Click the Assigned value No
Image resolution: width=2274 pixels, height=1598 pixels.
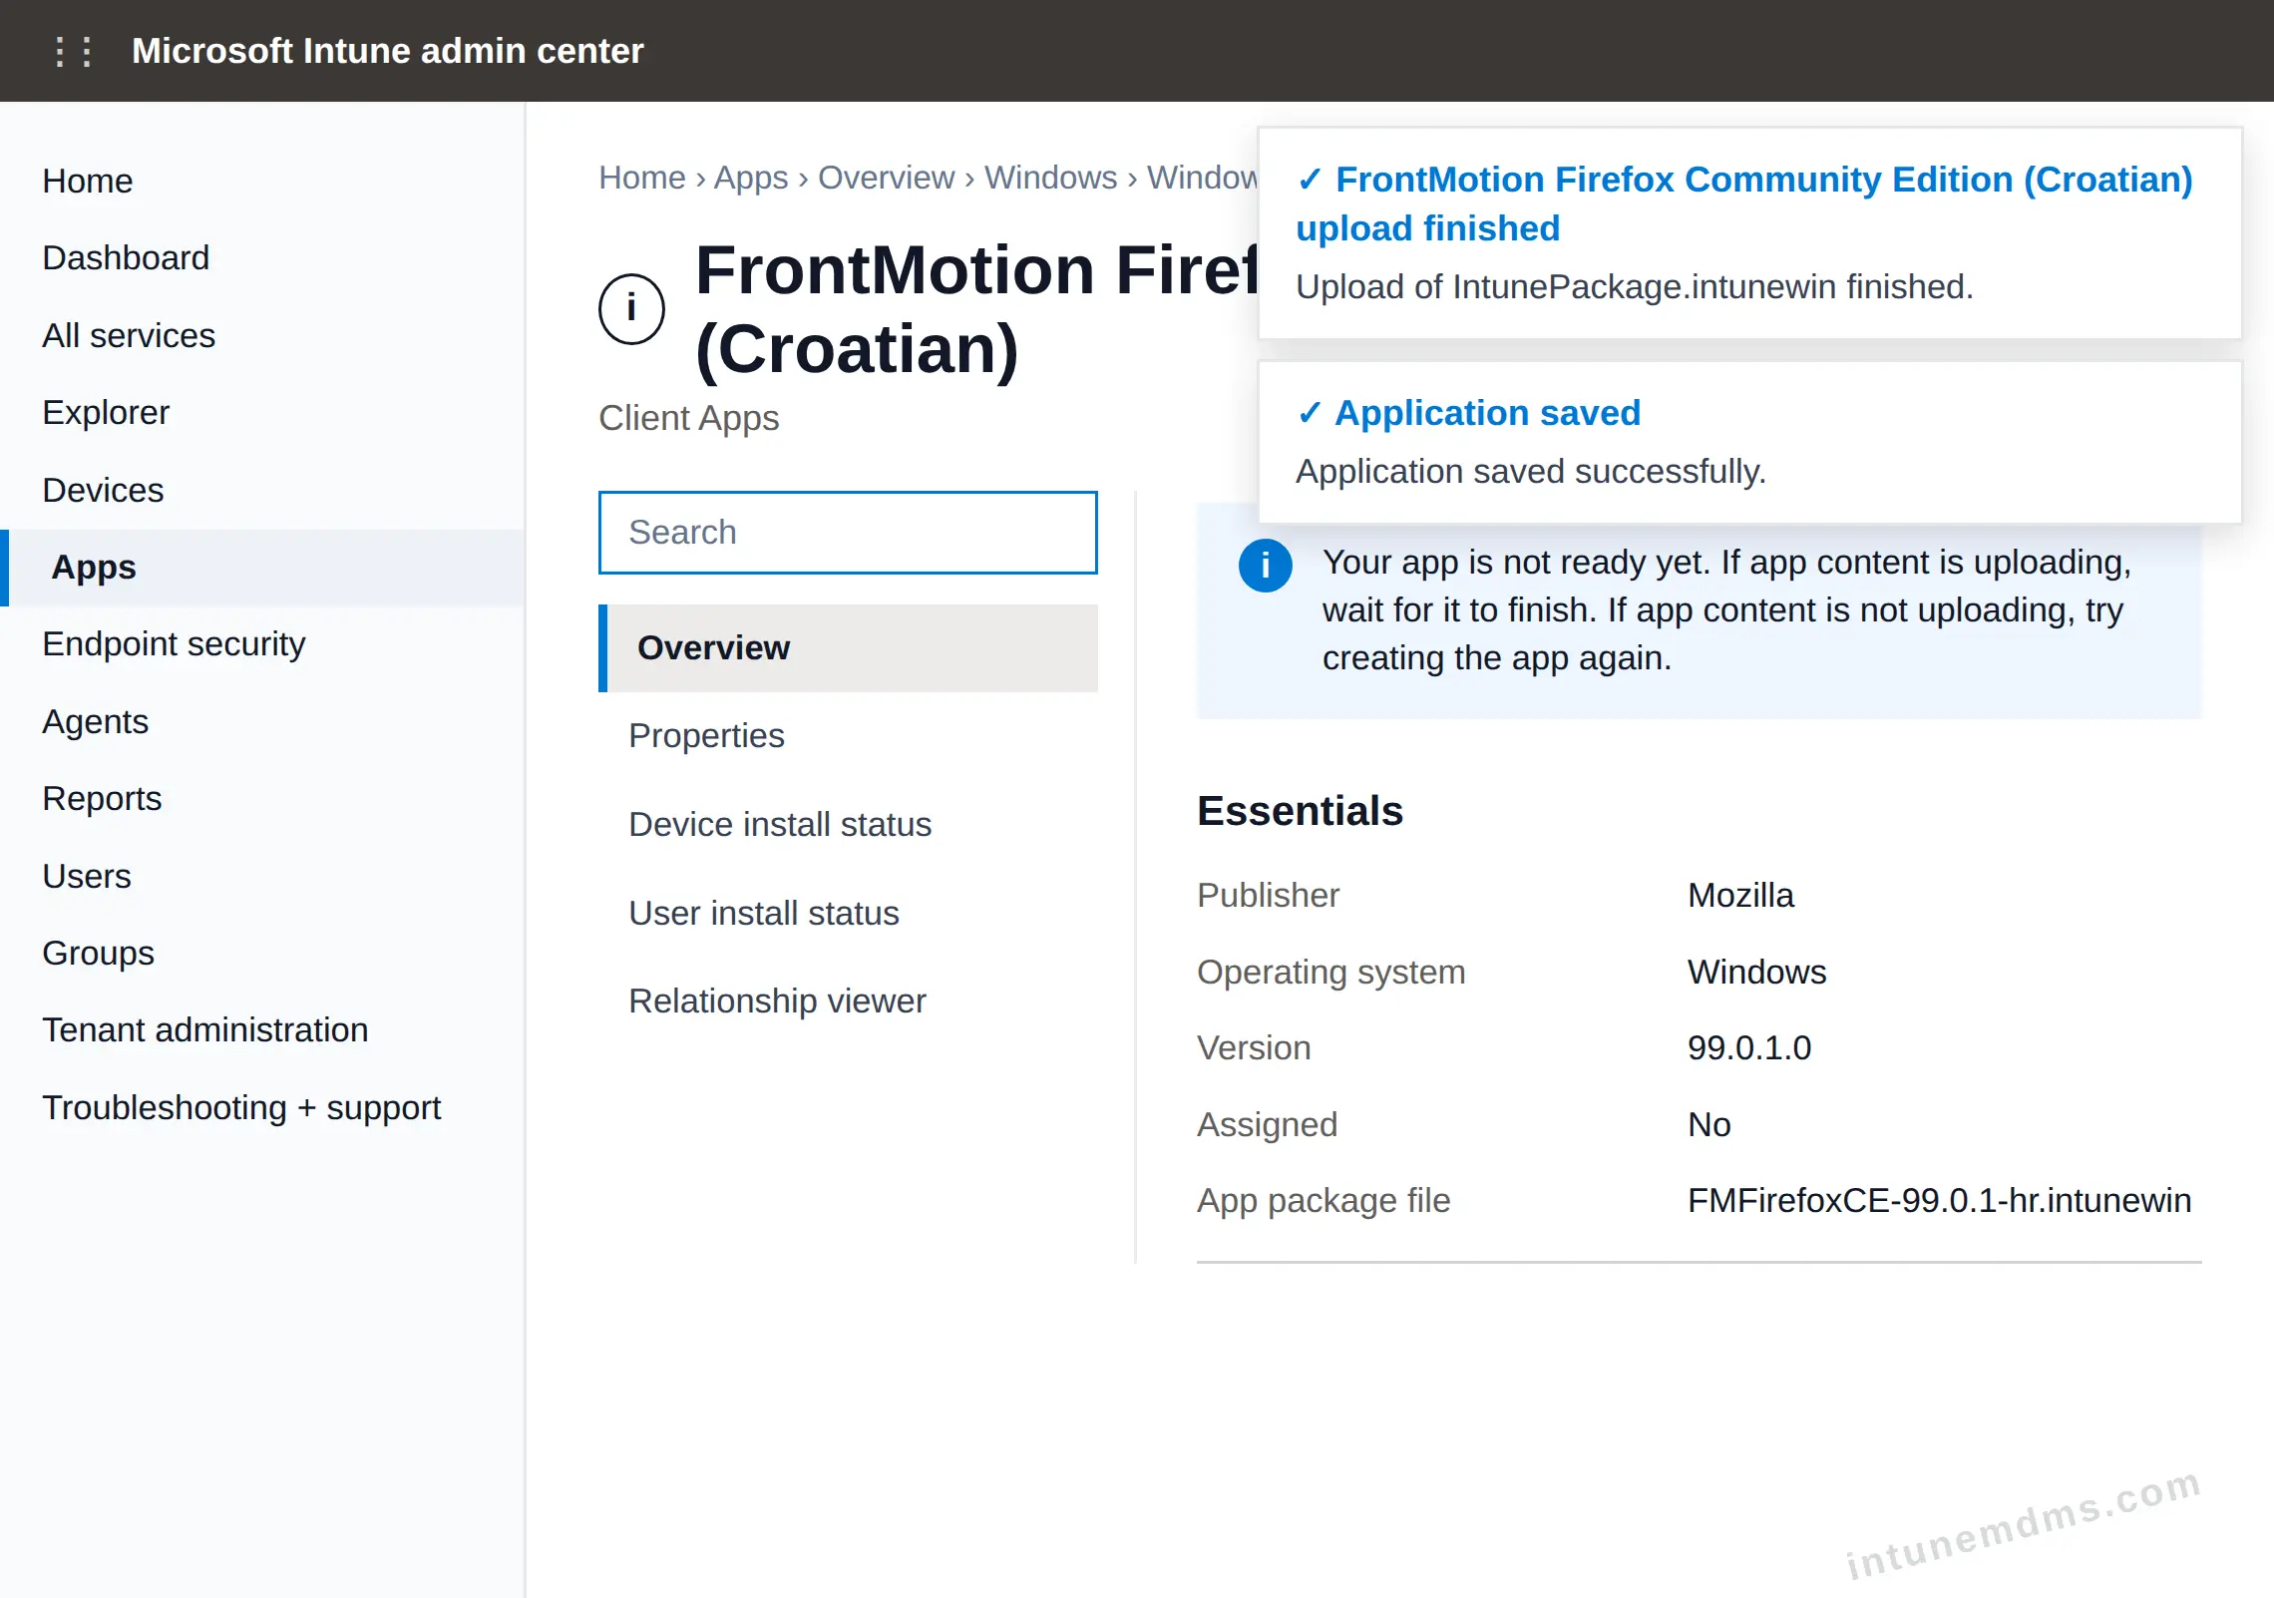click(1709, 1125)
